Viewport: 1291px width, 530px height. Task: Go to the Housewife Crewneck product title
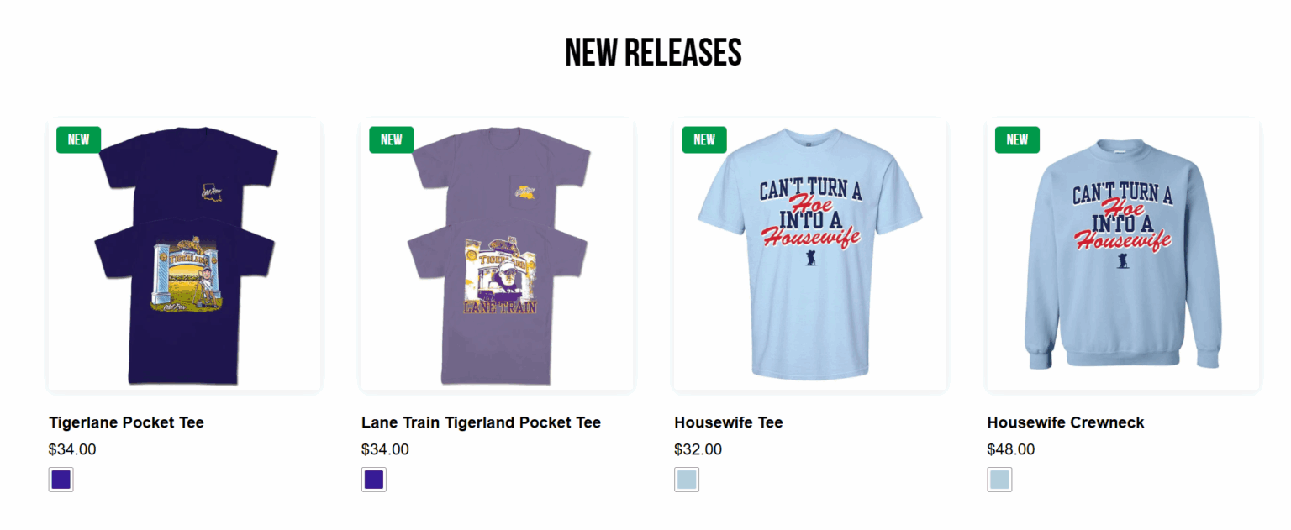click(1066, 422)
